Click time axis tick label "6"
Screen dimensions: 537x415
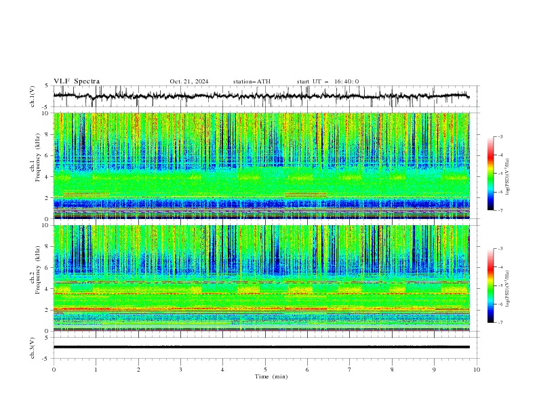pyautogui.click(x=307, y=370)
